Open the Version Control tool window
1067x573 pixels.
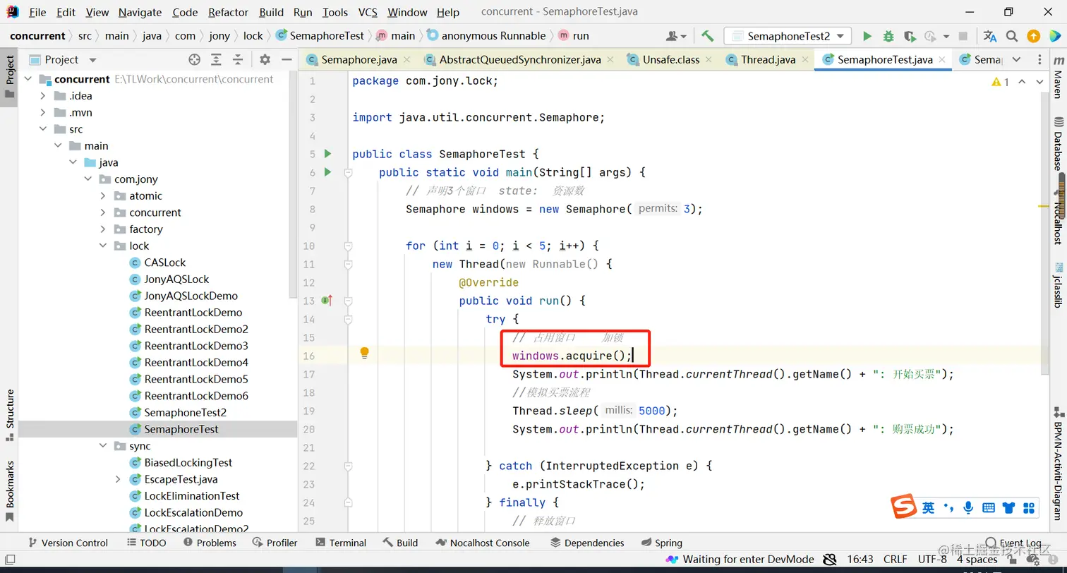pos(67,543)
